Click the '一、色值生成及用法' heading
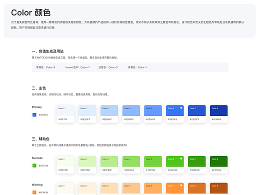 (x=47, y=51)
